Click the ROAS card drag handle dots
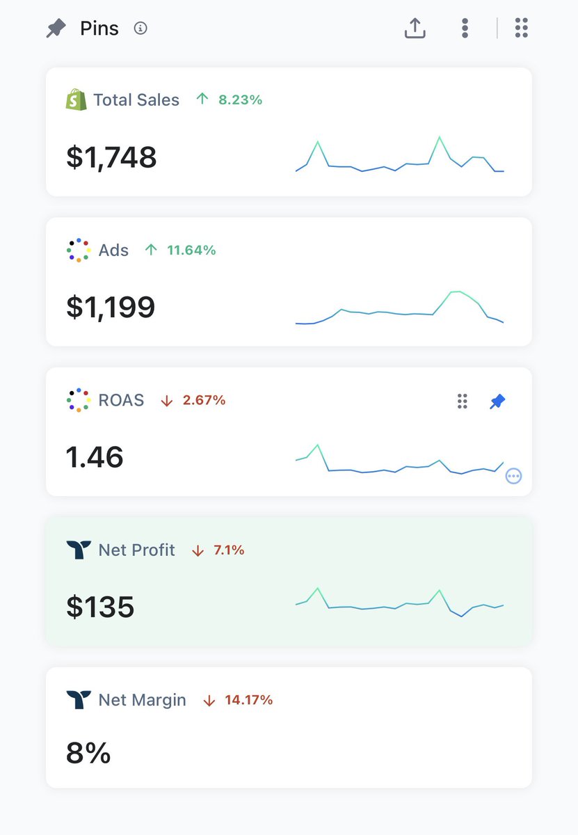Viewport: 578px width, 835px height. pyautogui.click(x=462, y=401)
